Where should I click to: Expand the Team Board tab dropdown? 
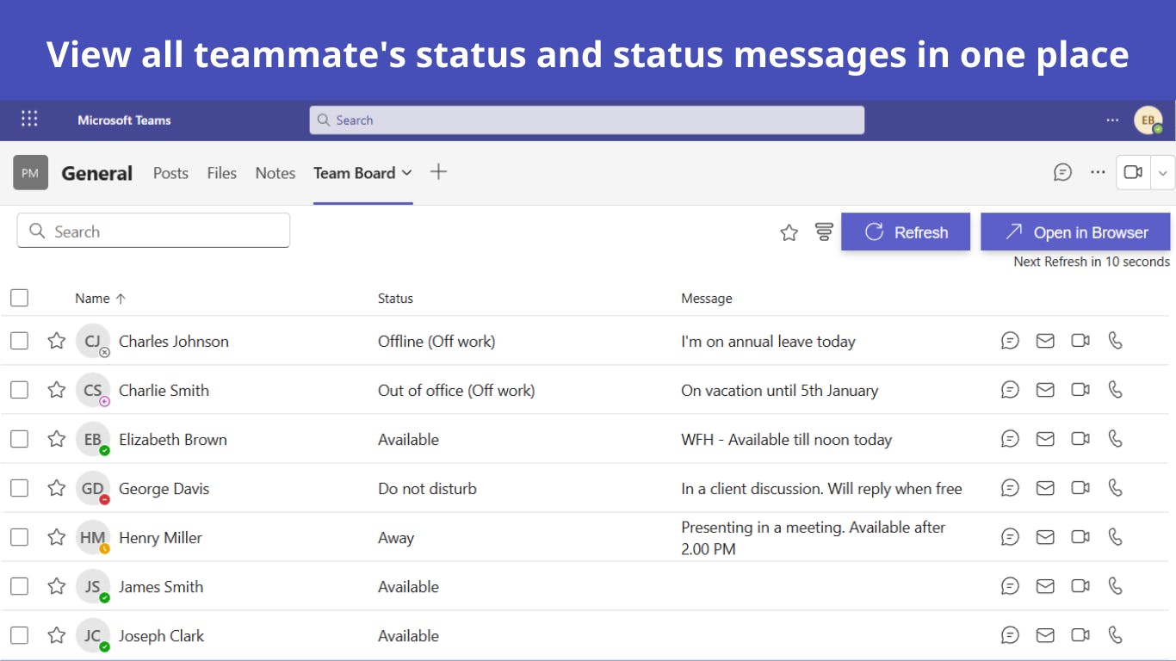pos(407,173)
